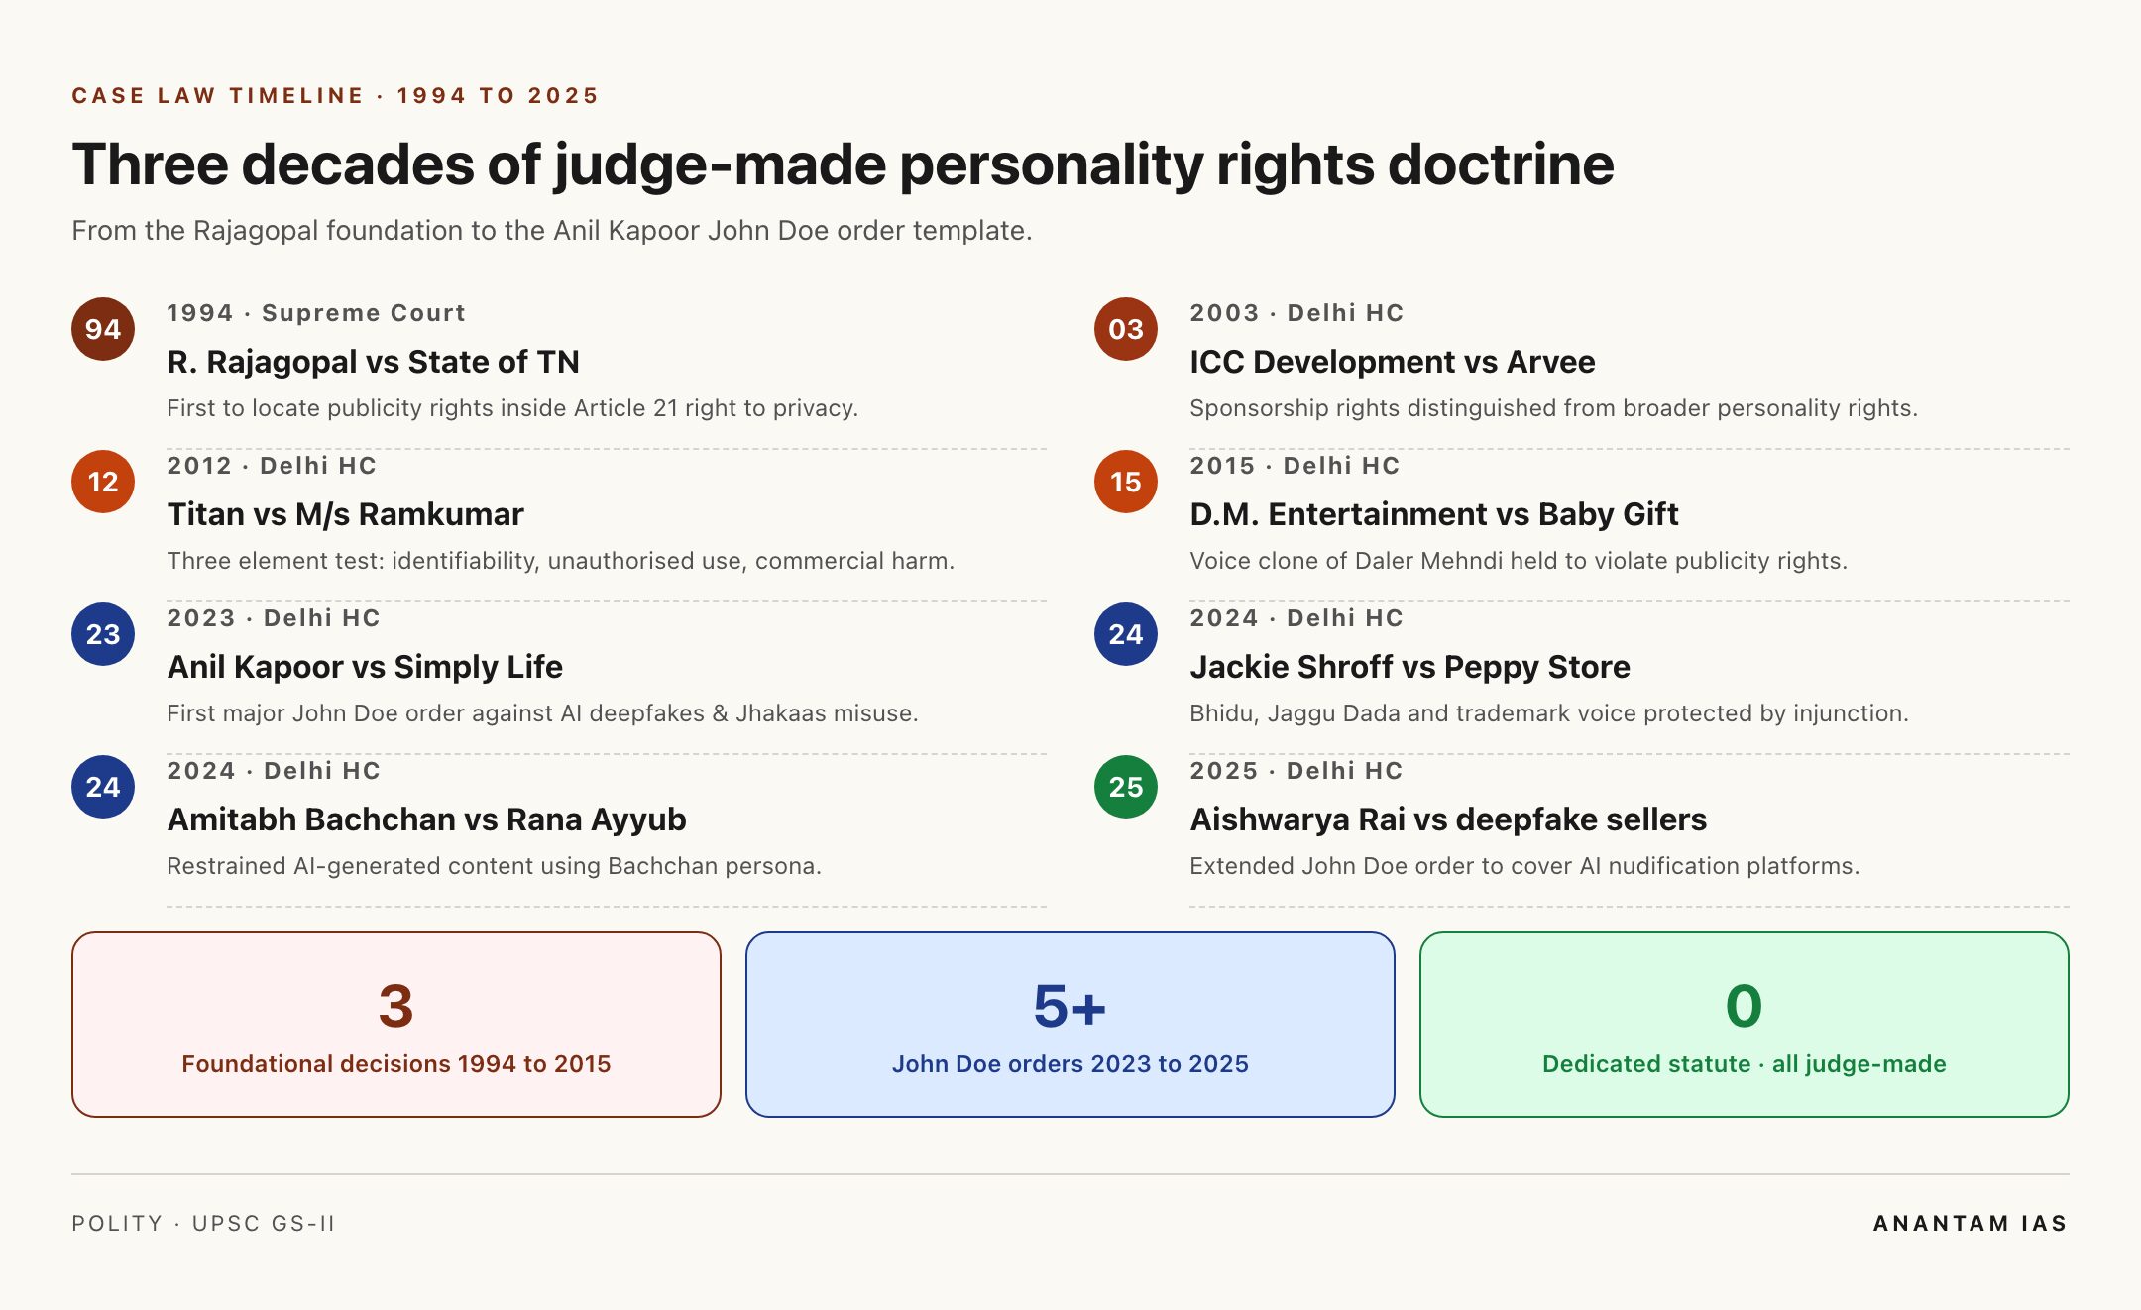The width and height of the screenshot is (2141, 1310).
Task: Click the Polity UPSC GS-II footer tag
Action: click(x=203, y=1224)
